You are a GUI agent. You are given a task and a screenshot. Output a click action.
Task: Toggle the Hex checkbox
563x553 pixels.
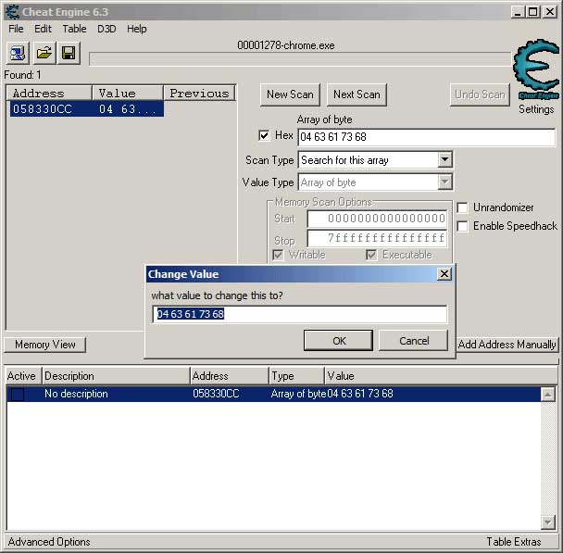point(264,136)
